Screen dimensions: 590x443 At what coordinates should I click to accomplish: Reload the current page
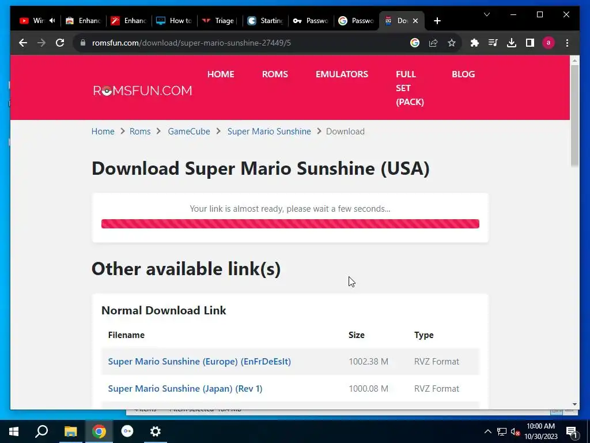click(x=60, y=43)
